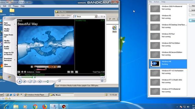Image resolution: width=195 pixels, height=109 pixels.
Task: Open the Help menu in Virtual PC window
Action: [23, 6]
